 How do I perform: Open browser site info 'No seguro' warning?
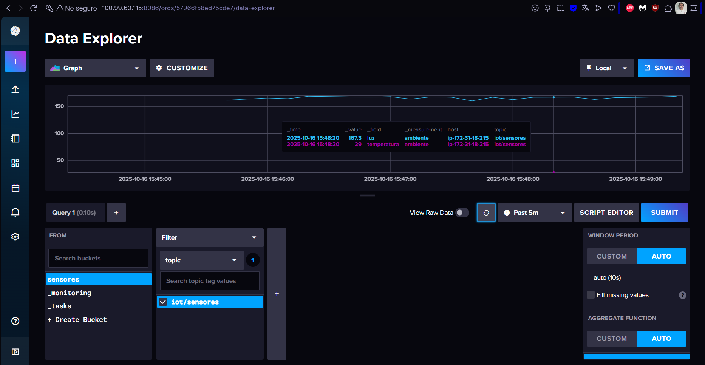[77, 8]
